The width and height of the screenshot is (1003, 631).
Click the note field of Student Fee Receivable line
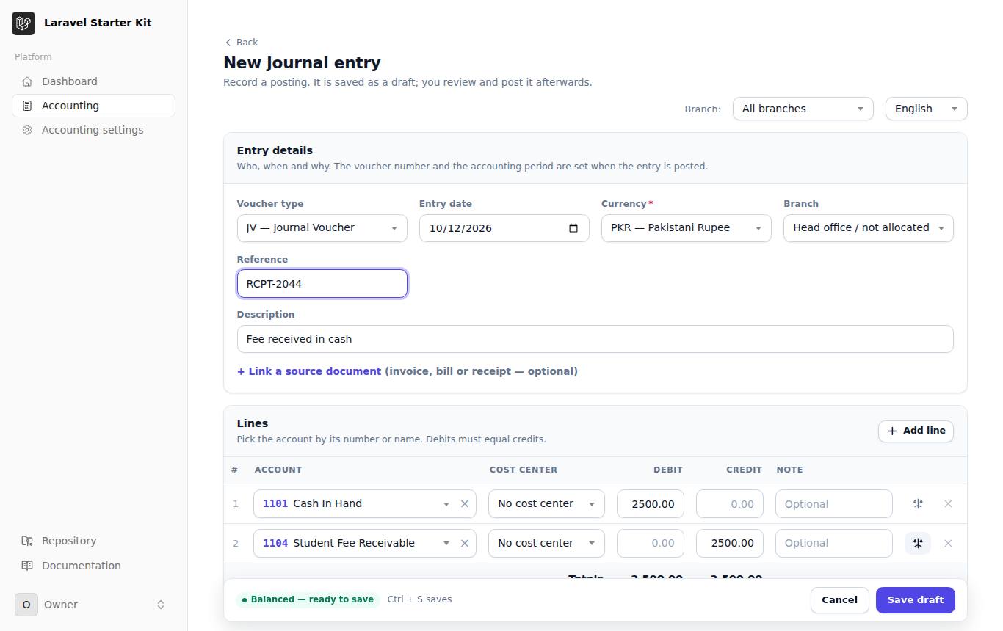834,544
